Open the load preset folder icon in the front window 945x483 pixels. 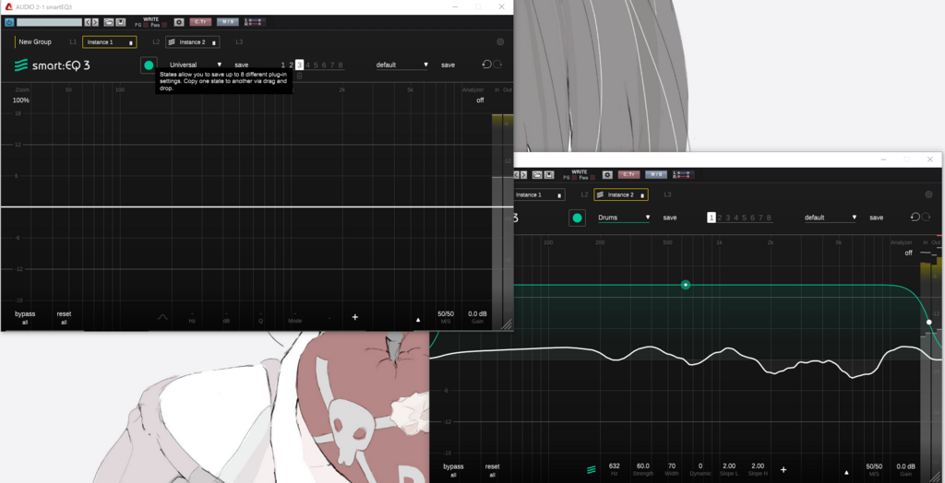(109, 22)
